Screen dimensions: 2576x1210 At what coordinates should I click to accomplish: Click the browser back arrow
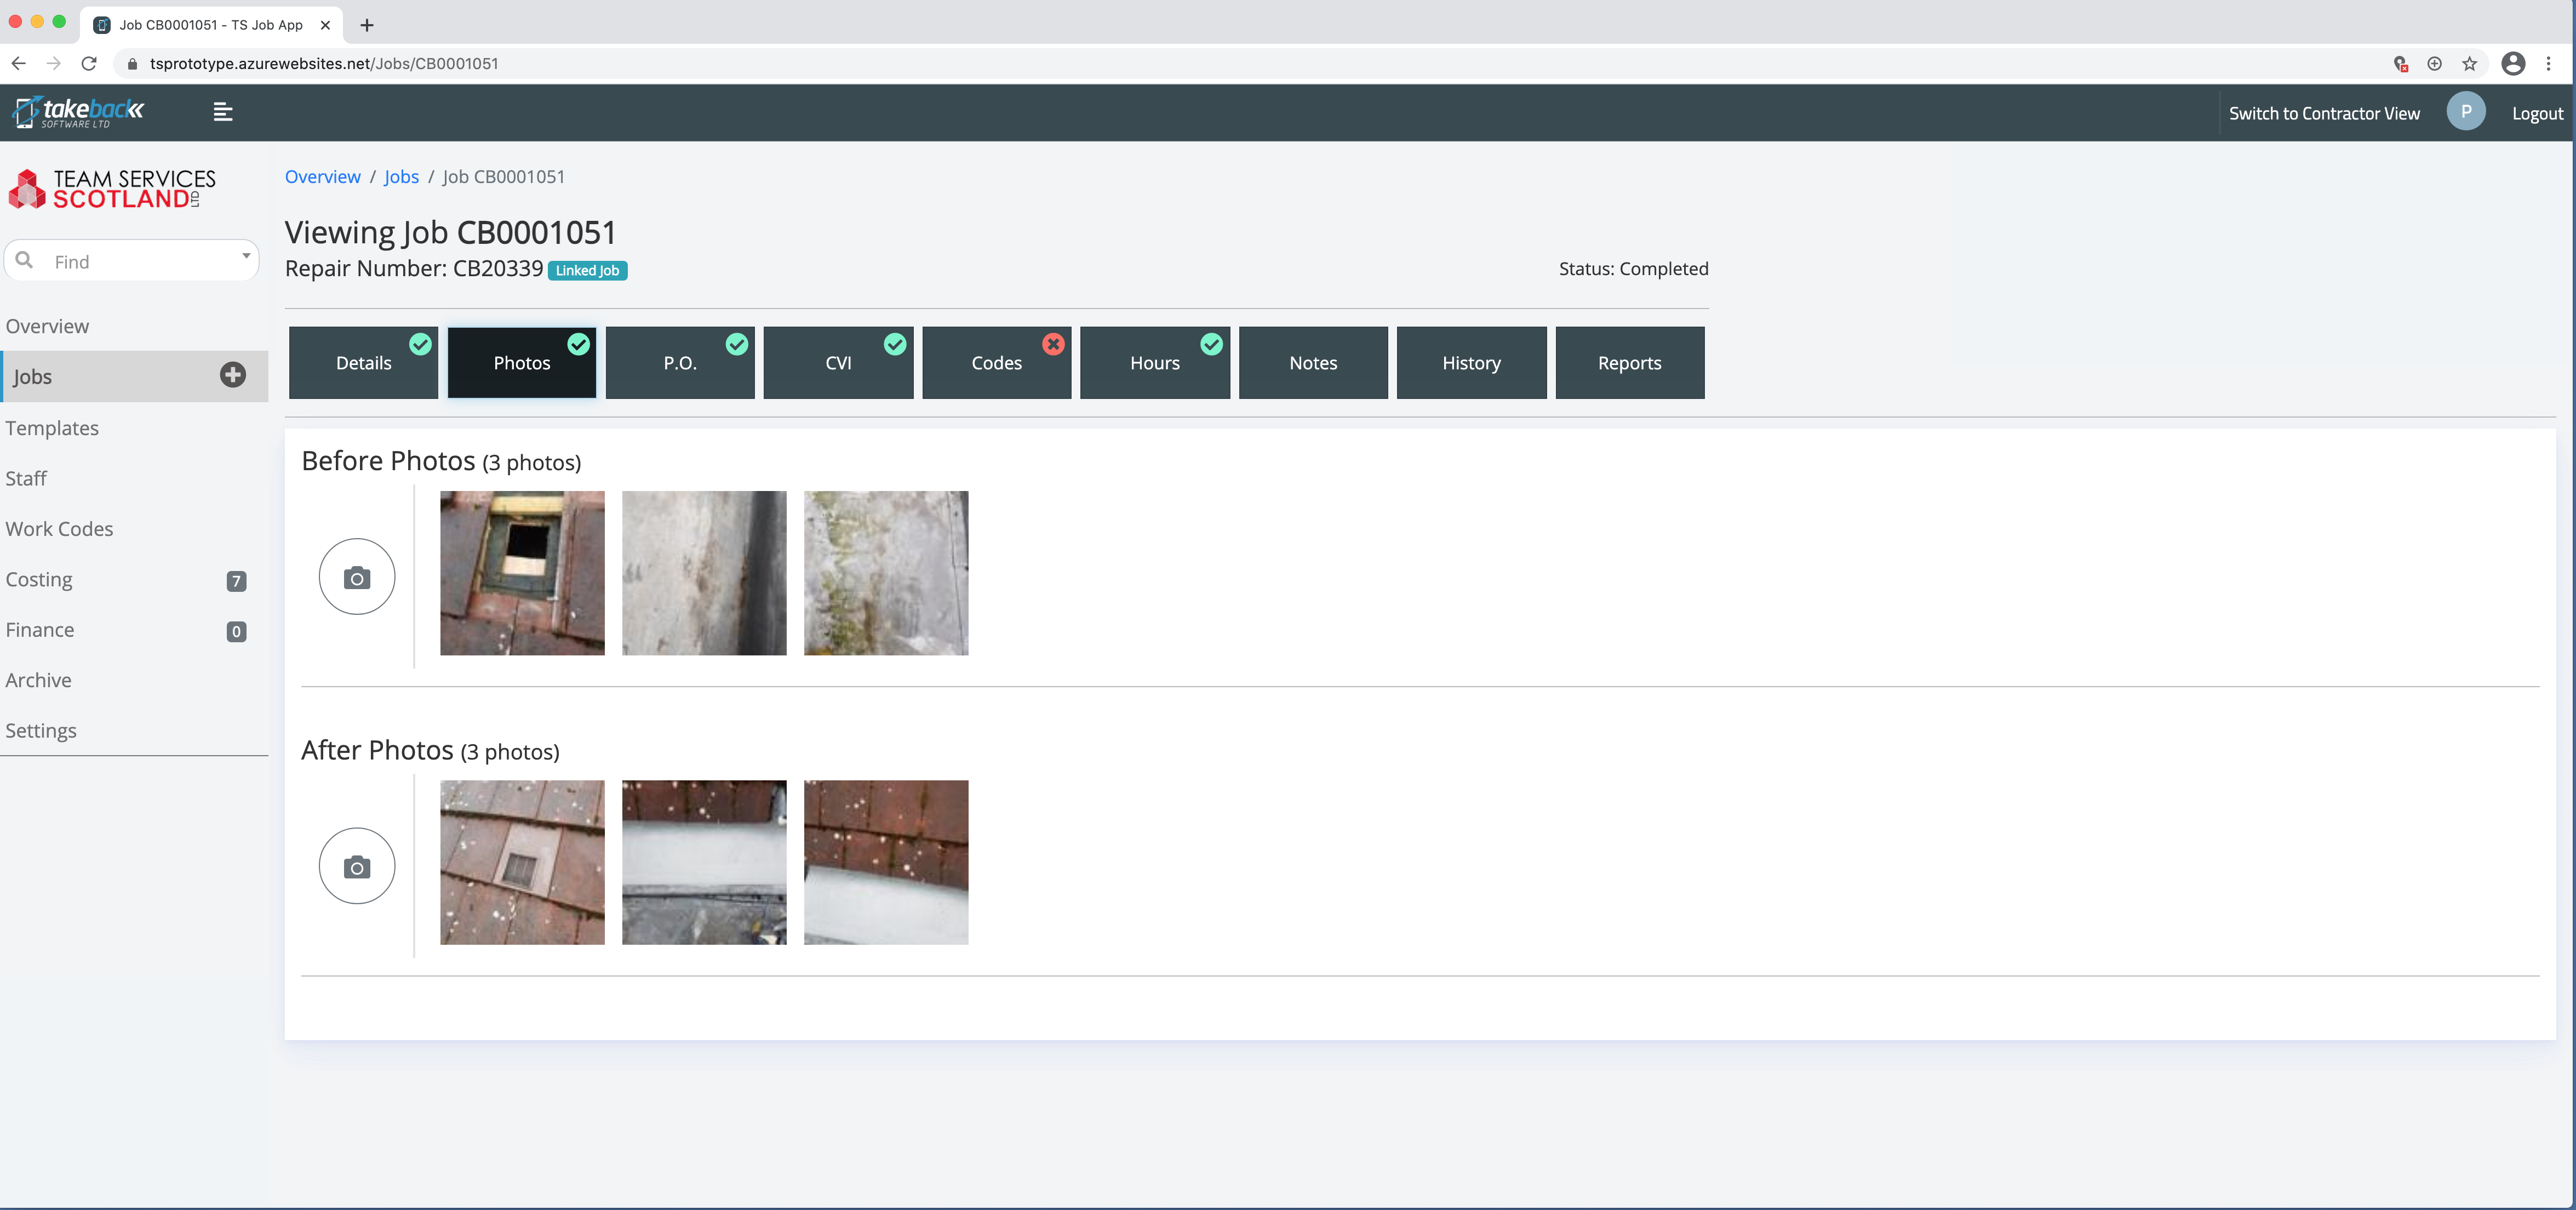tap(18, 63)
